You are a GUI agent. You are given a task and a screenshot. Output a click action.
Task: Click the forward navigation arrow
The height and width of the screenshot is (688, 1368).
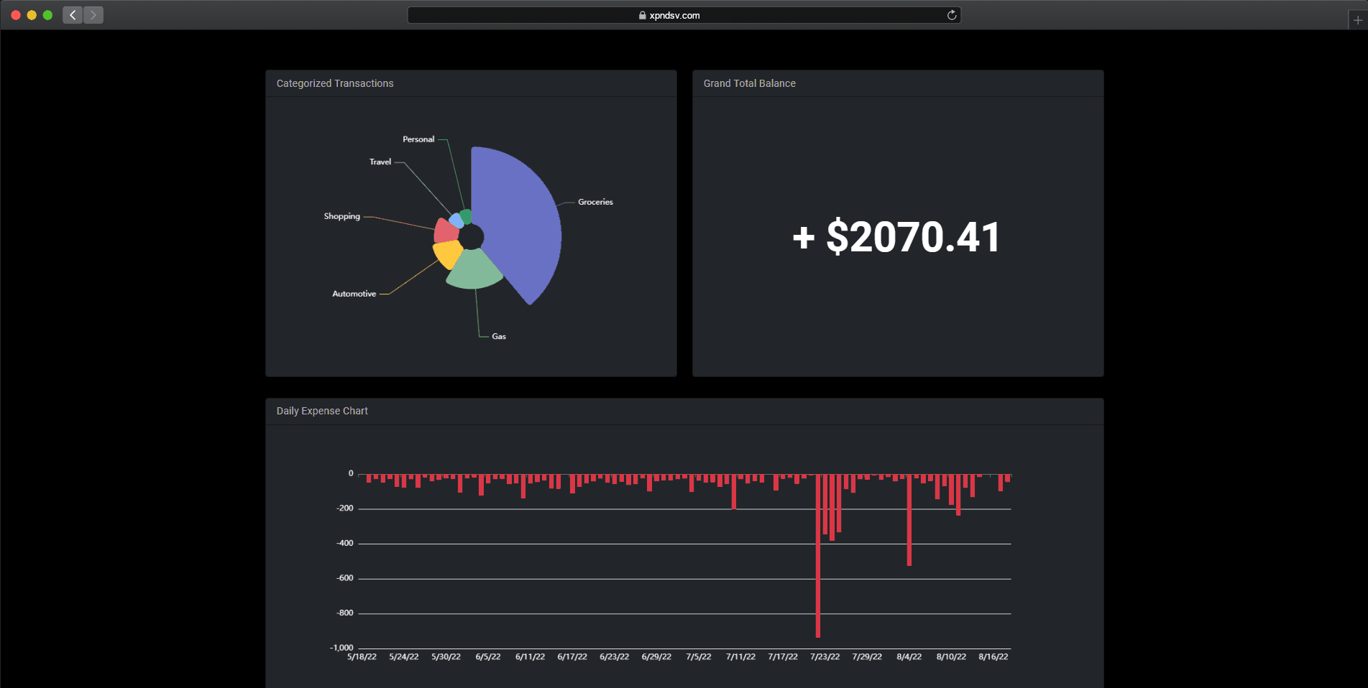(93, 14)
